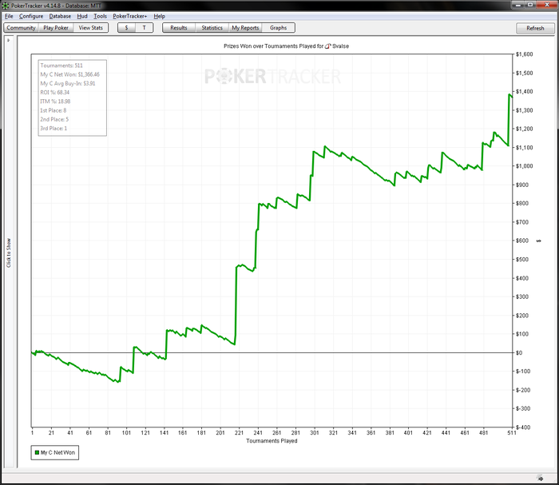Click the PokerTracker app icon in title bar
The image size is (559, 485).
click(6, 6)
